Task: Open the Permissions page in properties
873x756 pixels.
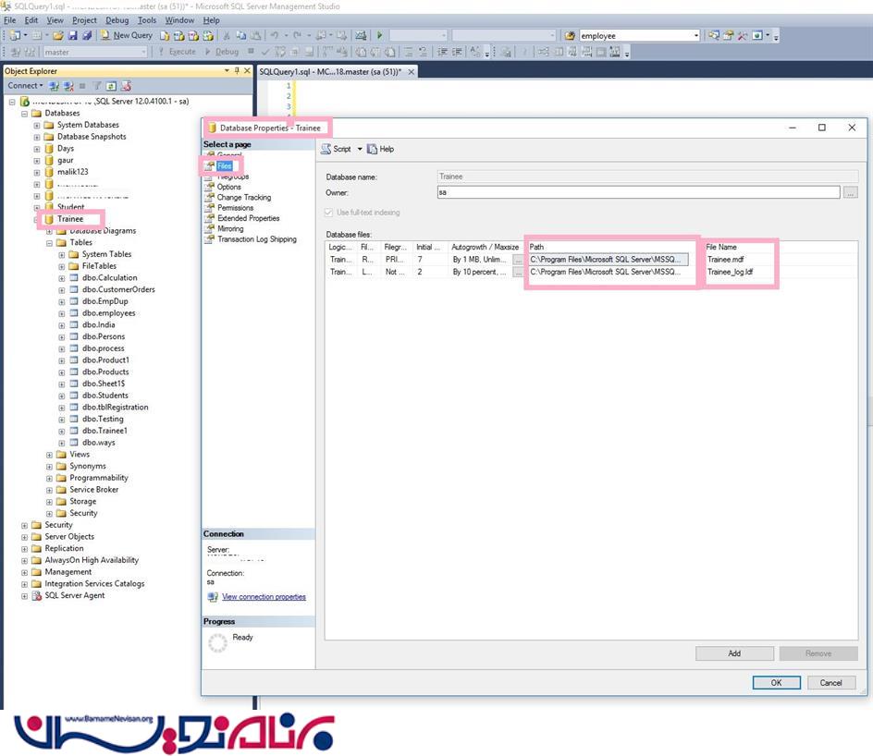Action: 235,208
